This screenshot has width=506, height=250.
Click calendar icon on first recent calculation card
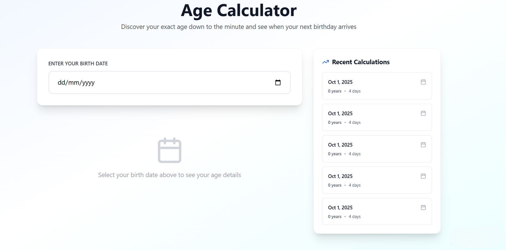(423, 82)
